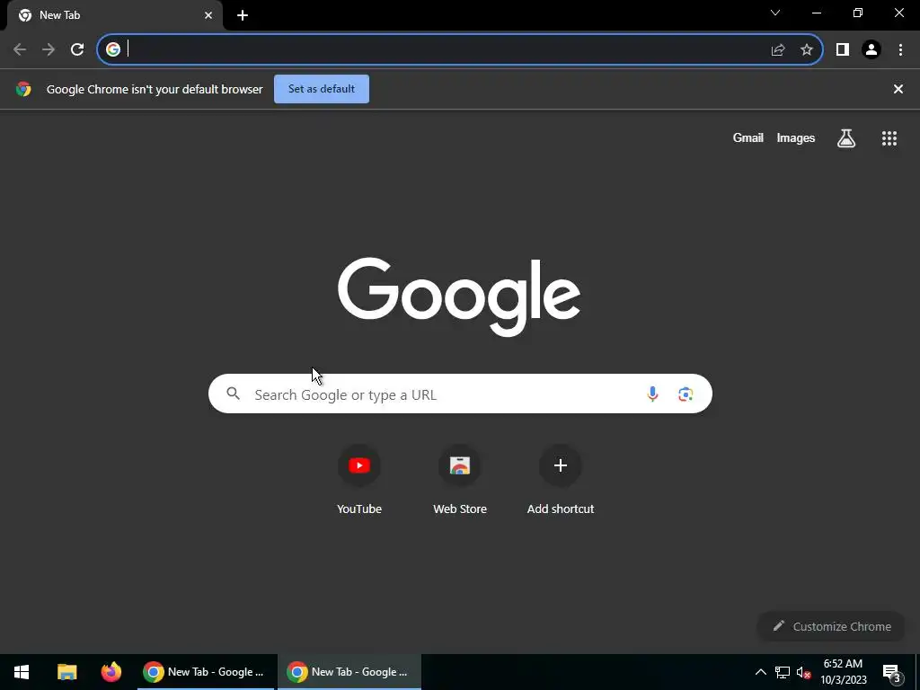The width and height of the screenshot is (920, 690).
Task: Switch to first Chrome New Tab taskbar window
Action: [x=206, y=672]
